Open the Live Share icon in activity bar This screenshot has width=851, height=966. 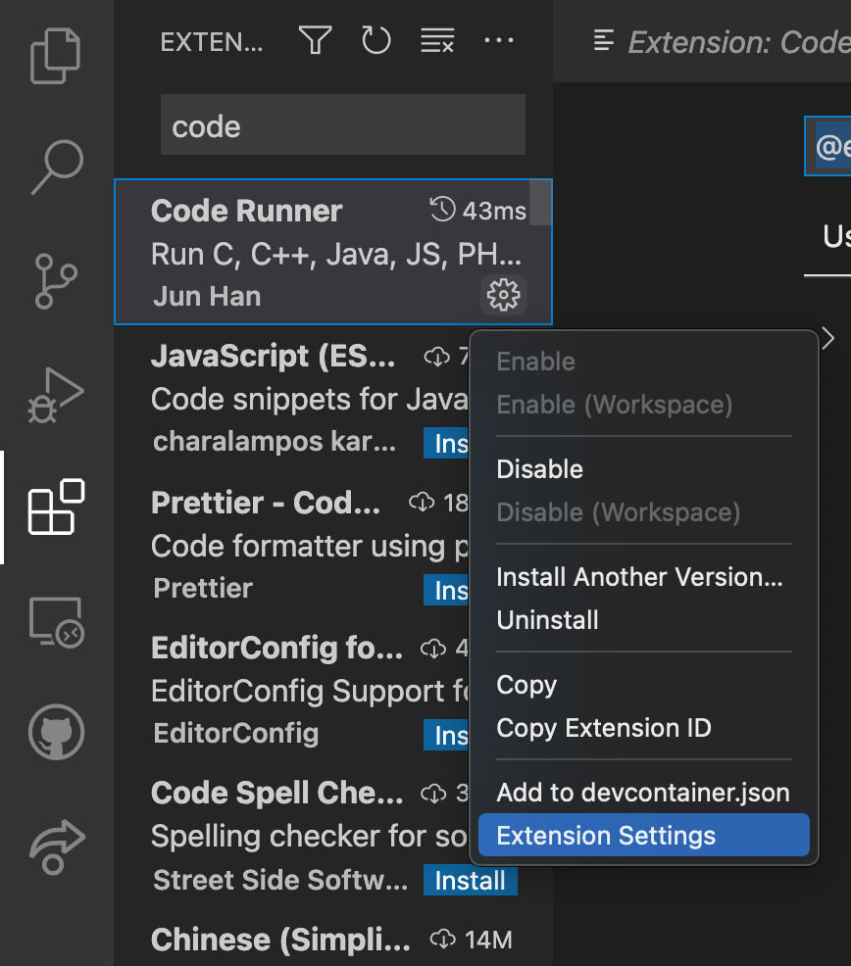[x=57, y=846]
